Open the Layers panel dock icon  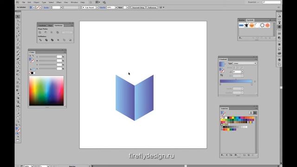click(x=279, y=60)
